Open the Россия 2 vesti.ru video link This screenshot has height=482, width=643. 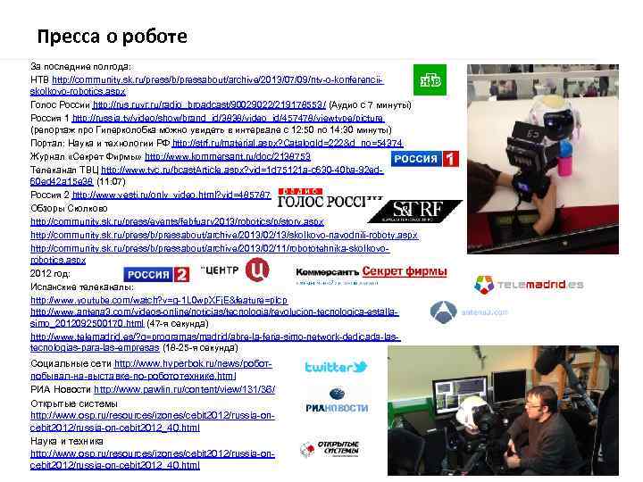tap(171, 195)
